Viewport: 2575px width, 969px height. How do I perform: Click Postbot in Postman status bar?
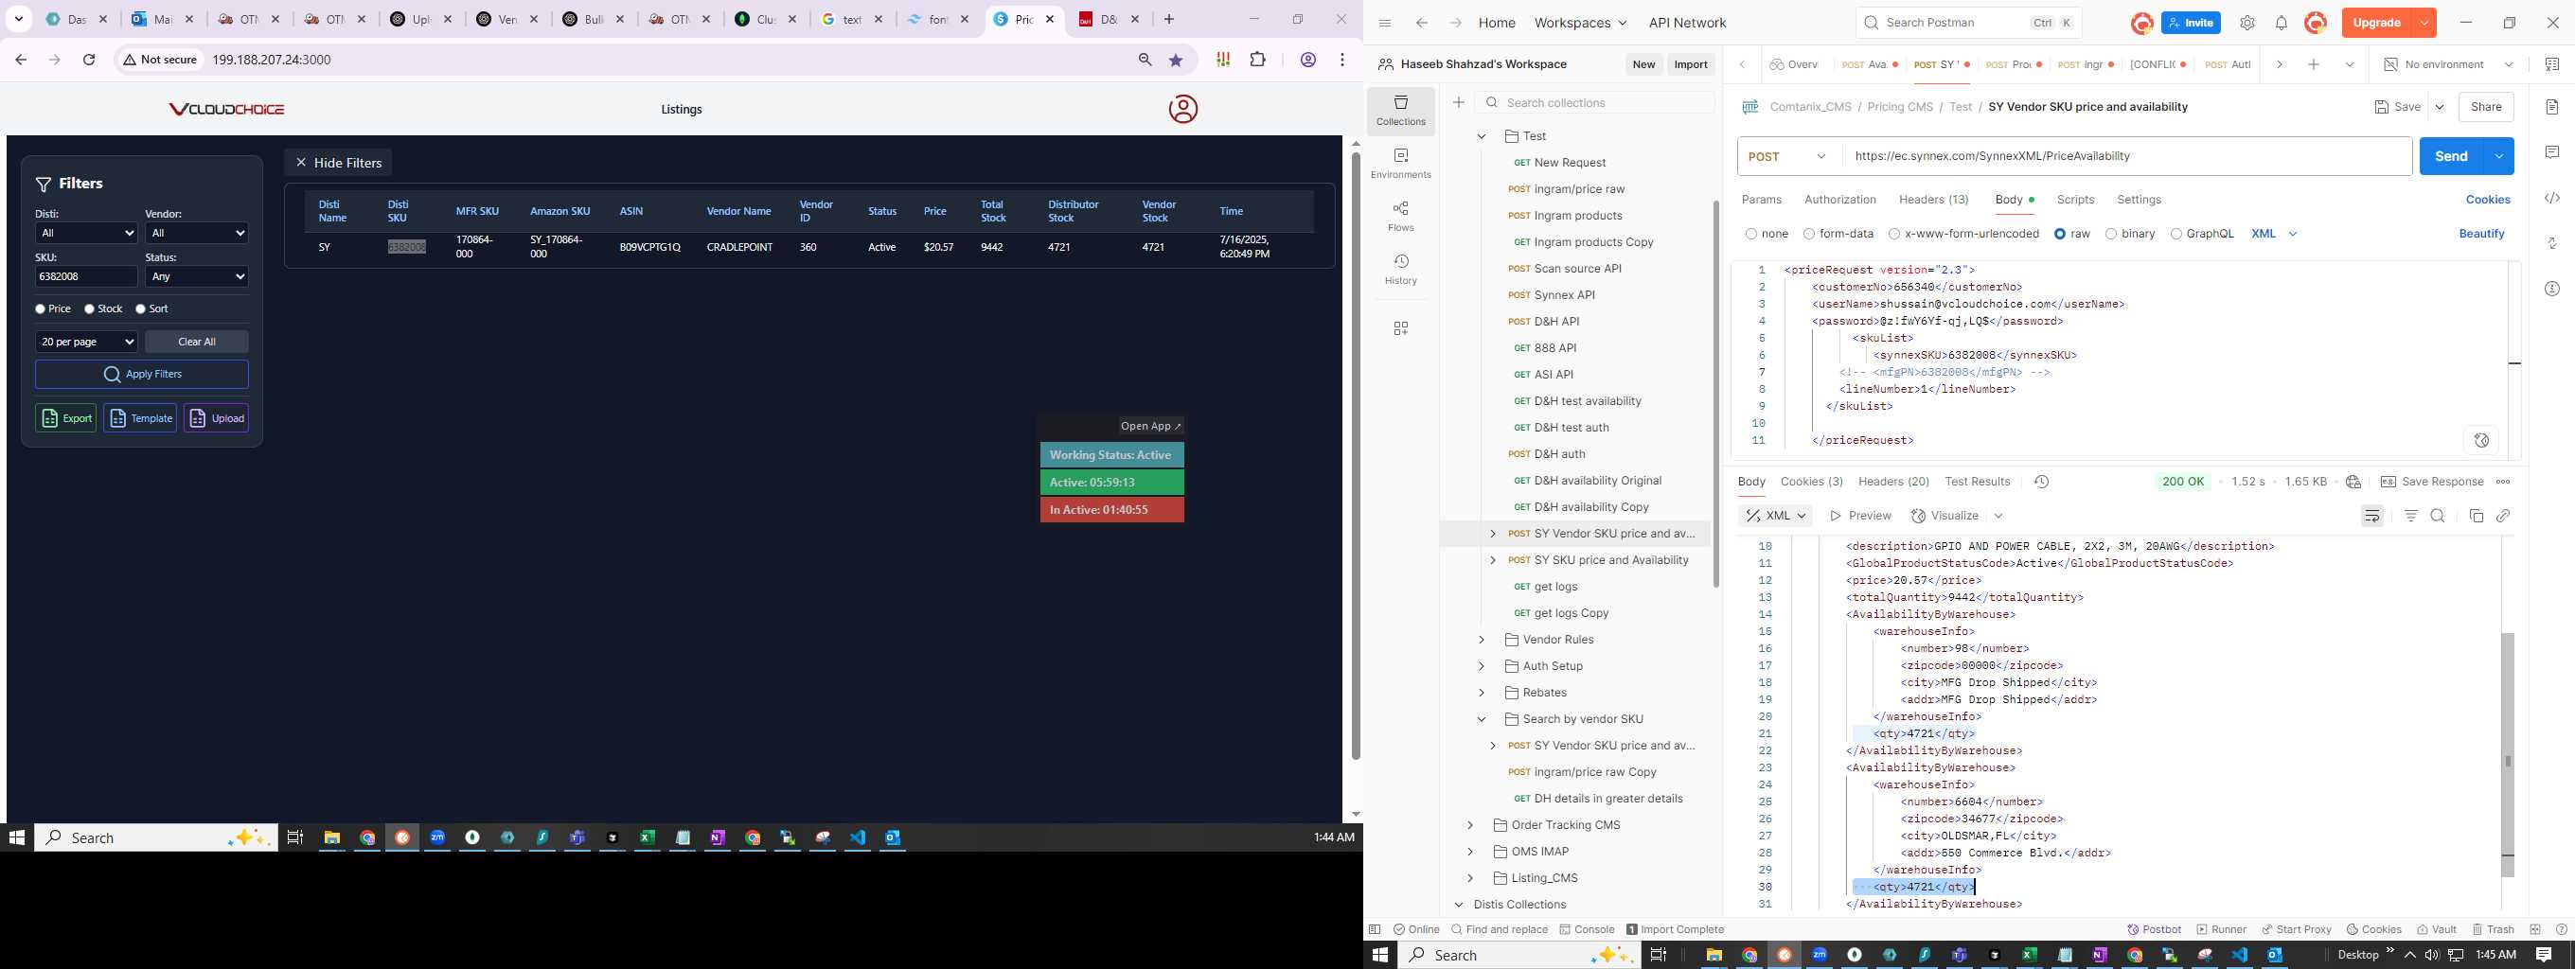coord(2154,929)
